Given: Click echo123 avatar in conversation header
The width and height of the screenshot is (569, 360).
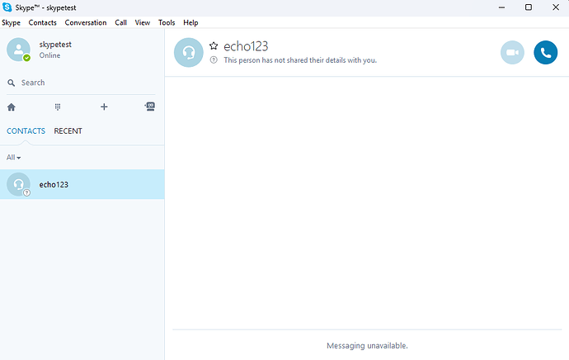Looking at the screenshot, I should (188, 52).
